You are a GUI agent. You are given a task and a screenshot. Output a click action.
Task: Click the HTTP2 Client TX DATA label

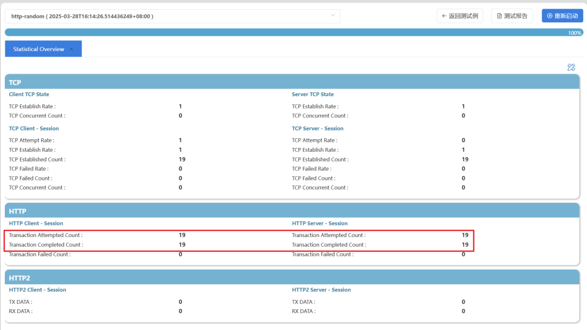(x=21, y=302)
